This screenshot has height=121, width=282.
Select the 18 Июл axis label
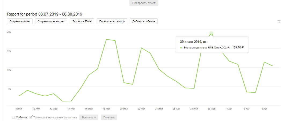click(x=106, y=109)
